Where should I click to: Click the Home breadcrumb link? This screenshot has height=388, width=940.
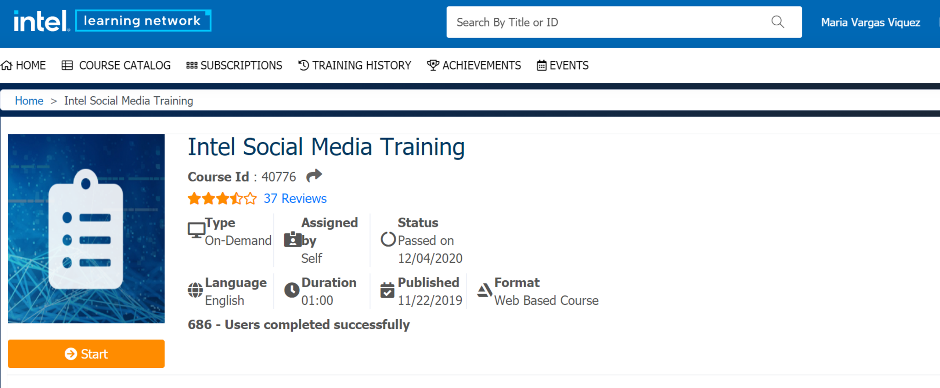pos(29,101)
